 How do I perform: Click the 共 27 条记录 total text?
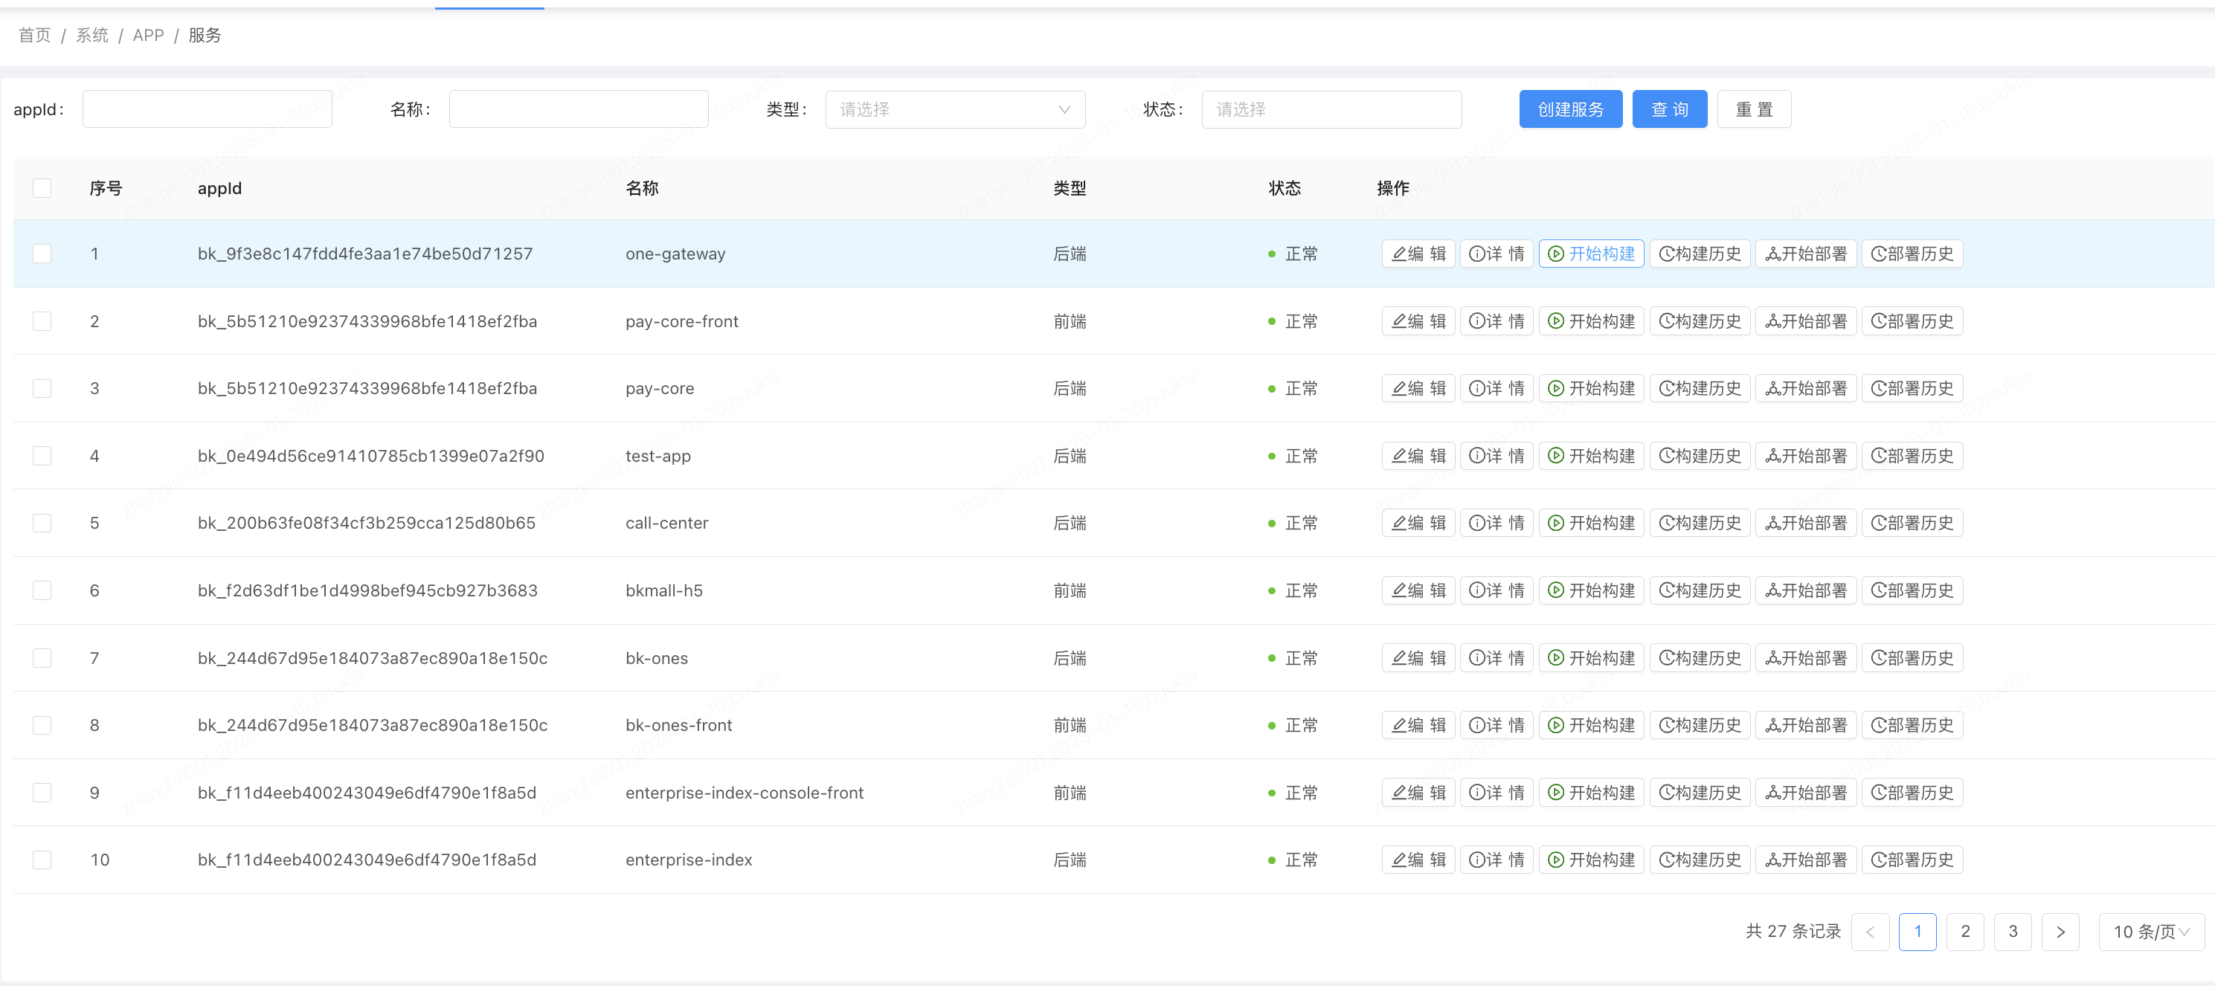1793,932
